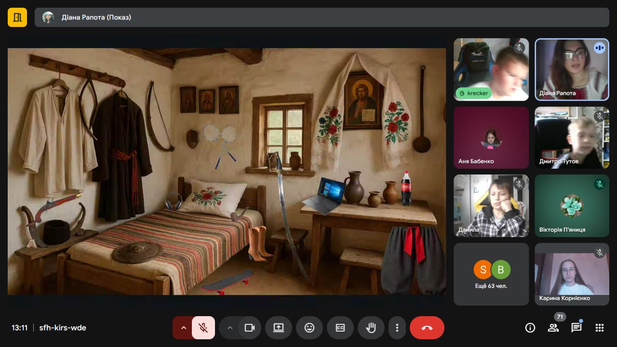Select Карина Корнієнко's video tile
The image size is (617, 347).
click(x=572, y=274)
